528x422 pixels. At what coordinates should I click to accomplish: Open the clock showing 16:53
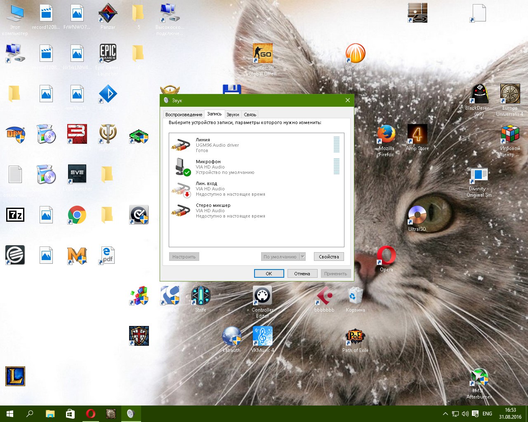coord(510,414)
